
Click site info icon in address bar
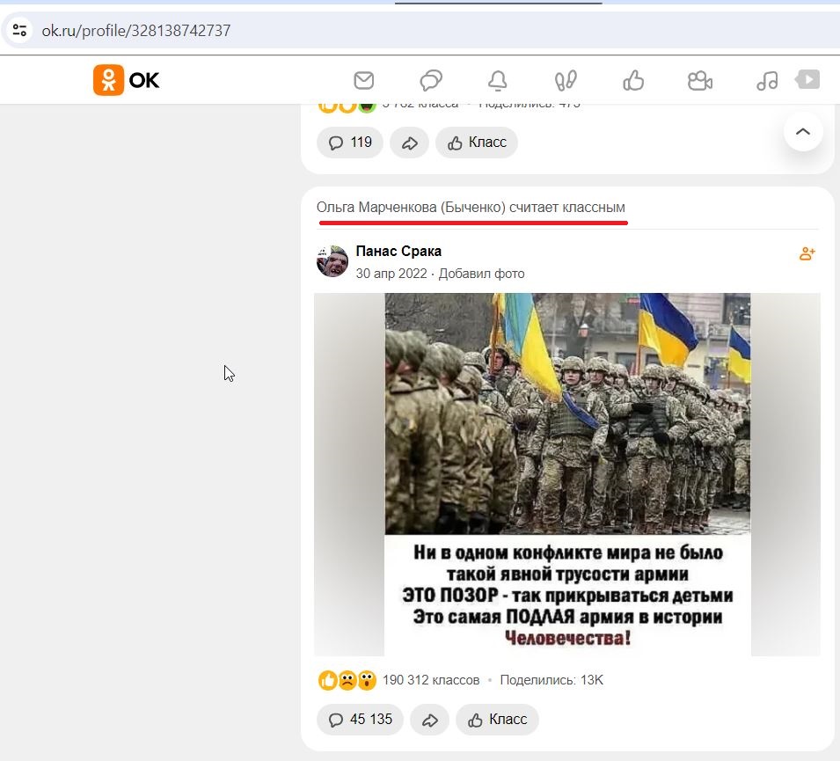click(x=20, y=30)
